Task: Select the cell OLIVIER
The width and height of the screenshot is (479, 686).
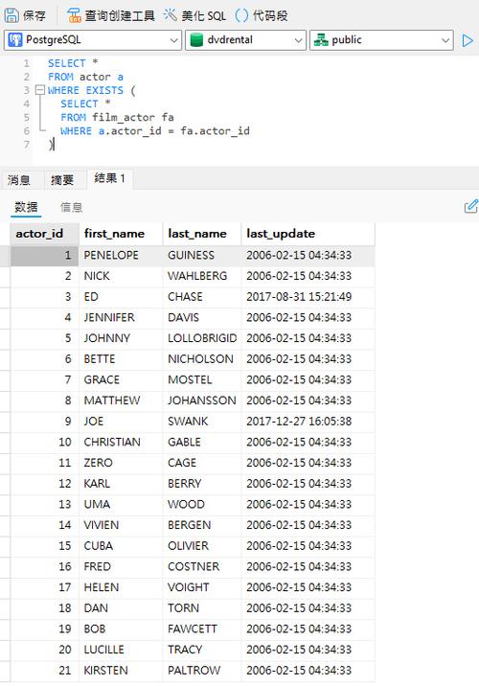Action: pyautogui.click(x=202, y=546)
